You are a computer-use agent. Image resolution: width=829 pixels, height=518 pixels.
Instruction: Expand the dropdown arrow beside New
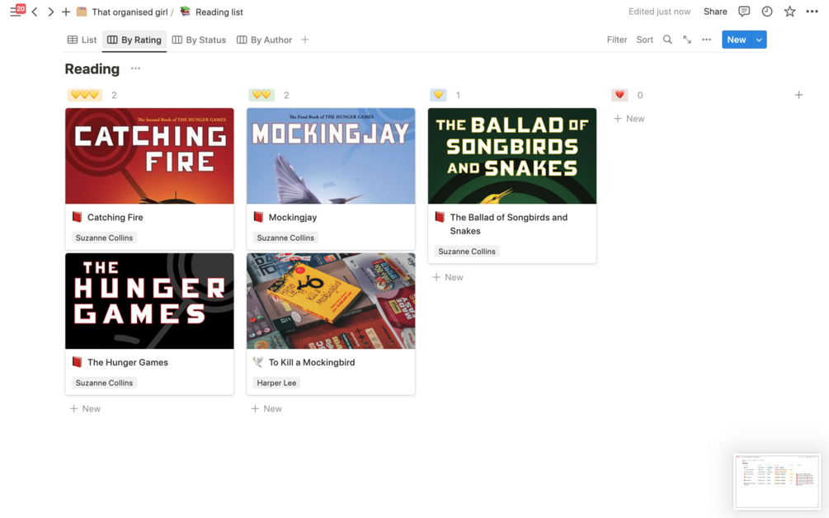(x=759, y=40)
